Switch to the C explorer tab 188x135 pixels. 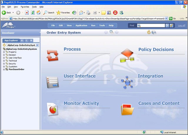pyautogui.click(x=26, y=40)
